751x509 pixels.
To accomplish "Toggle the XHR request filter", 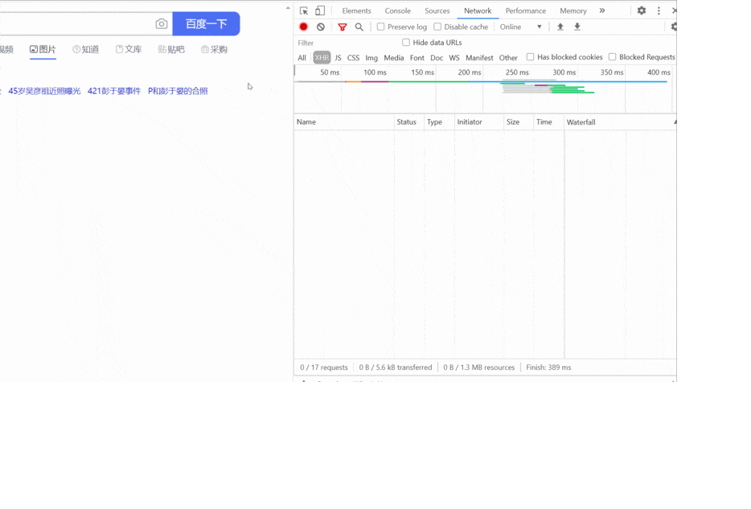I will [322, 57].
